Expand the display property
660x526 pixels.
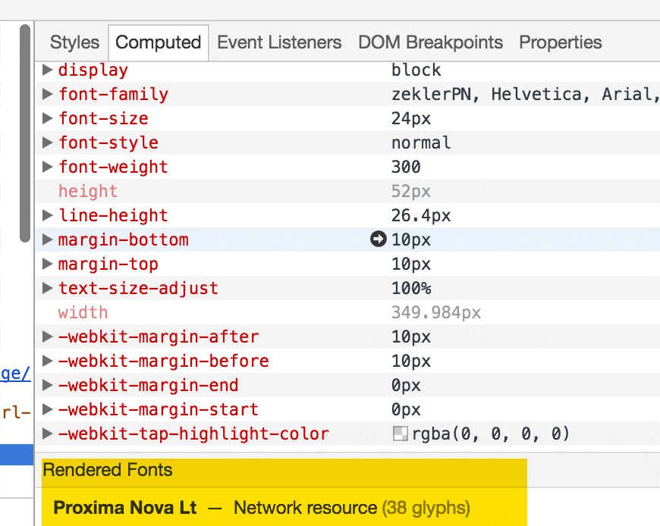click(x=48, y=70)
